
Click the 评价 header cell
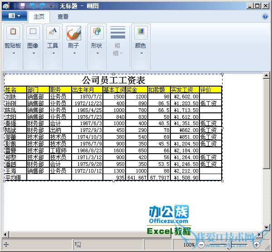[211, 90]
